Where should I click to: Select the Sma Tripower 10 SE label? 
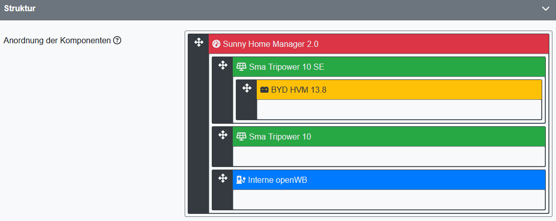pyautogui.click(x=286, y=67)
